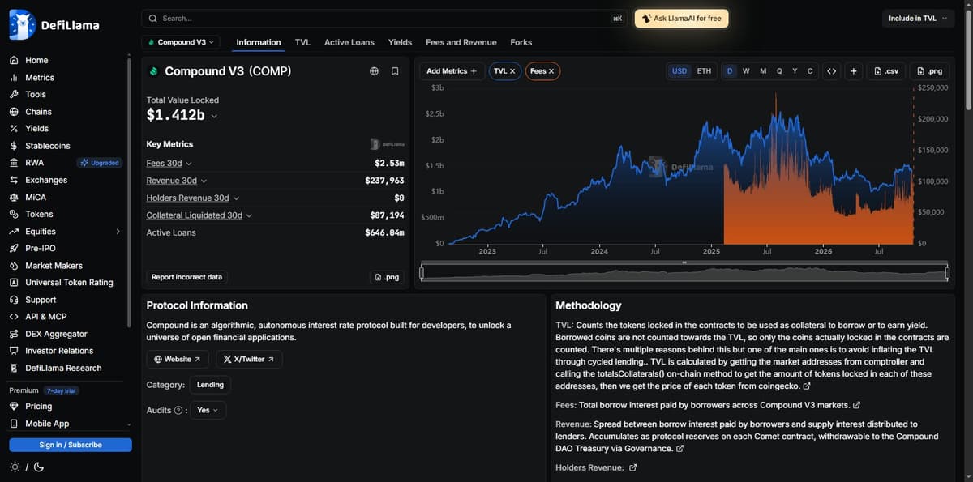The image size is (973, 482).
Task: Click the embed chart code icon
Action: [831, 71]
